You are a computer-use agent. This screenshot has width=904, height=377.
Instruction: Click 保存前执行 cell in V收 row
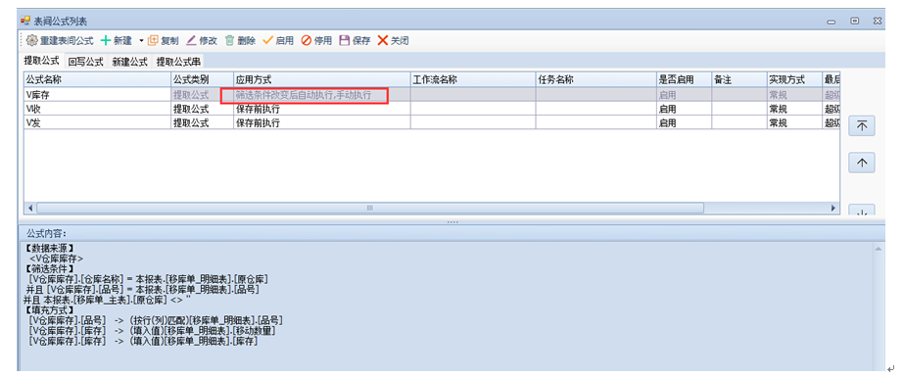click(321, 109)
